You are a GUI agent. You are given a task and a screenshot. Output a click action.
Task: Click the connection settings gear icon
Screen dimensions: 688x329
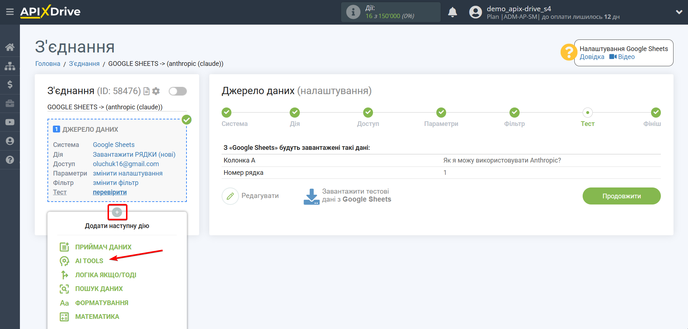click(x=156, y=91)
